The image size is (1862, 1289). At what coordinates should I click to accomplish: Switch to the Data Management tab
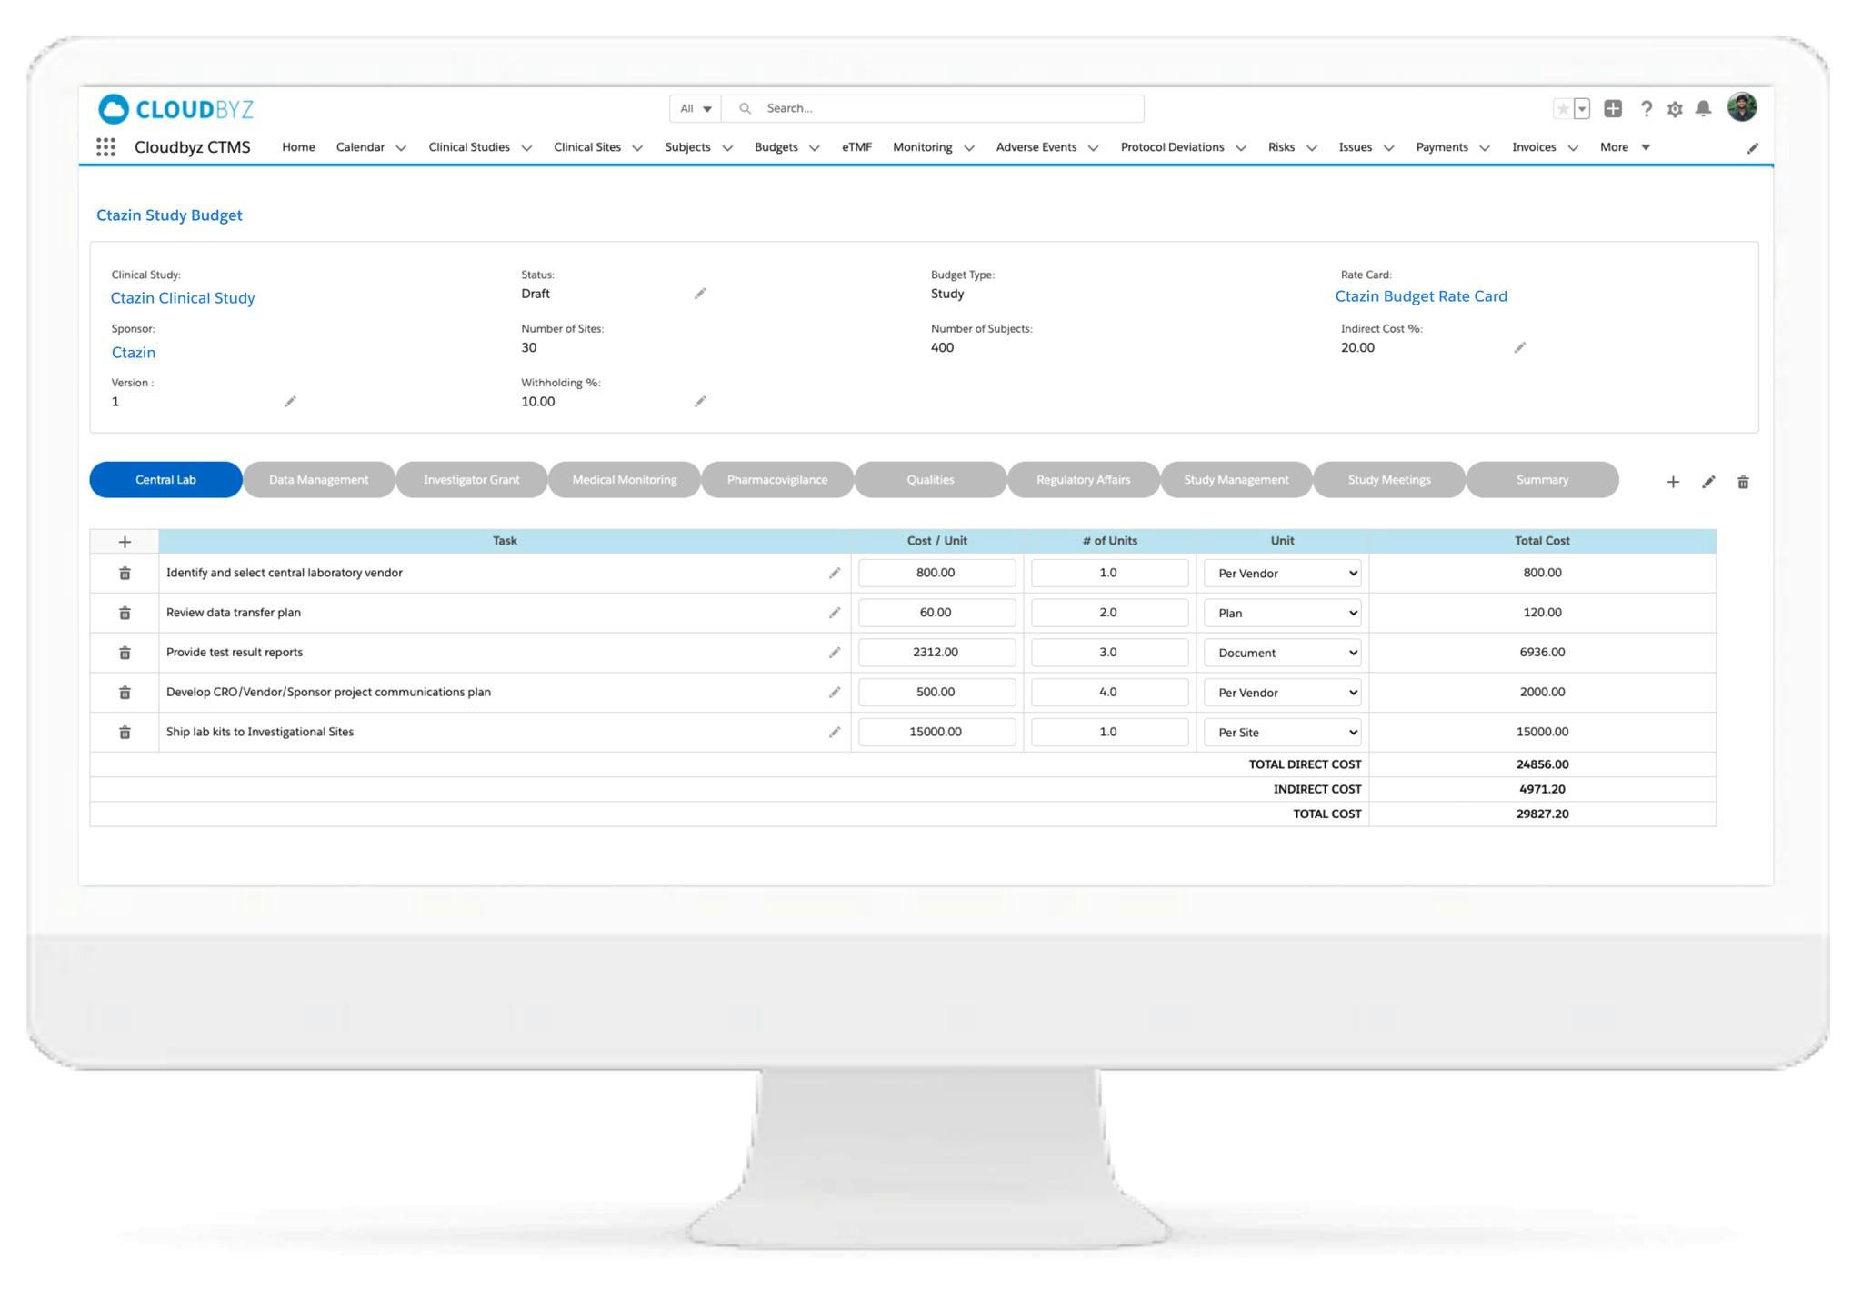tap(318, 479)
